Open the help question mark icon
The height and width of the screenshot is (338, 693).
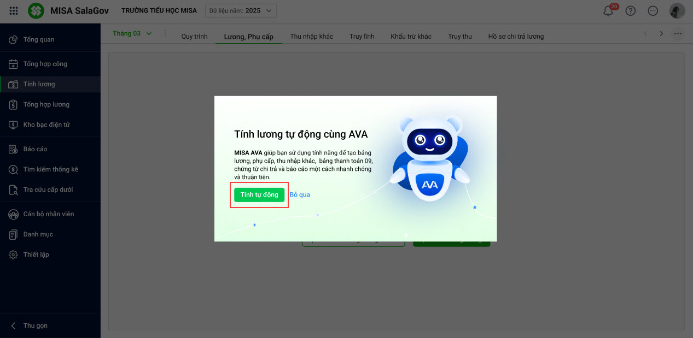(x=631, y=11)
